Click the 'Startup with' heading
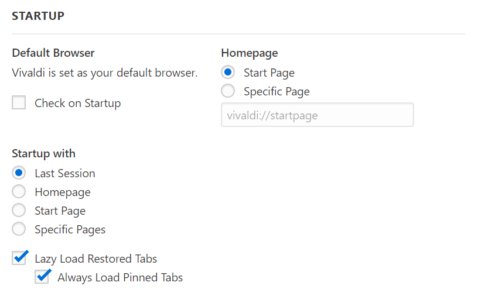Viewport: 478px width, 296px height. [x=43, y=153]
